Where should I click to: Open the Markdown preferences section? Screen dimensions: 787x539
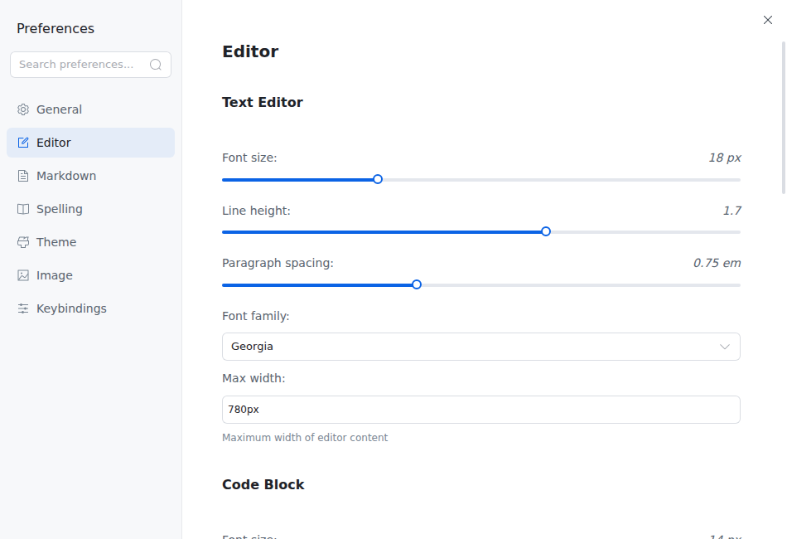coord(90,176)
